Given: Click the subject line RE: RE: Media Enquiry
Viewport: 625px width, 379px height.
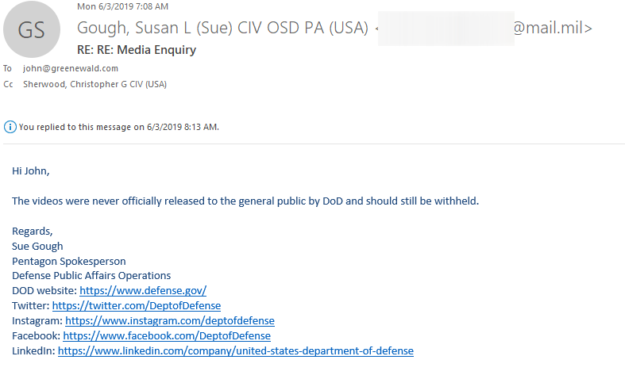Looking at the screenshot, I should [x=137, y=50].
